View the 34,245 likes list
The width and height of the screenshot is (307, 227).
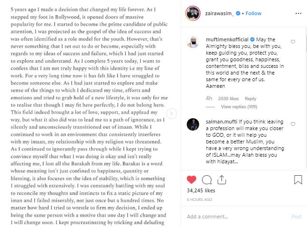[x=201, y=191]
